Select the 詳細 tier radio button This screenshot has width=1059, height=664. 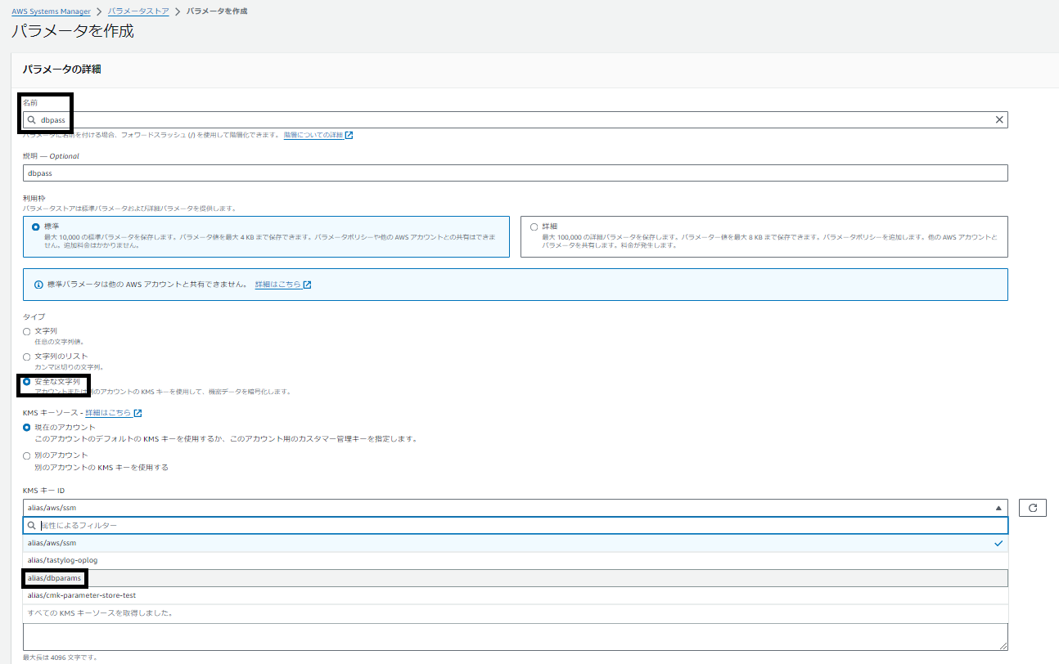[534, 227]
